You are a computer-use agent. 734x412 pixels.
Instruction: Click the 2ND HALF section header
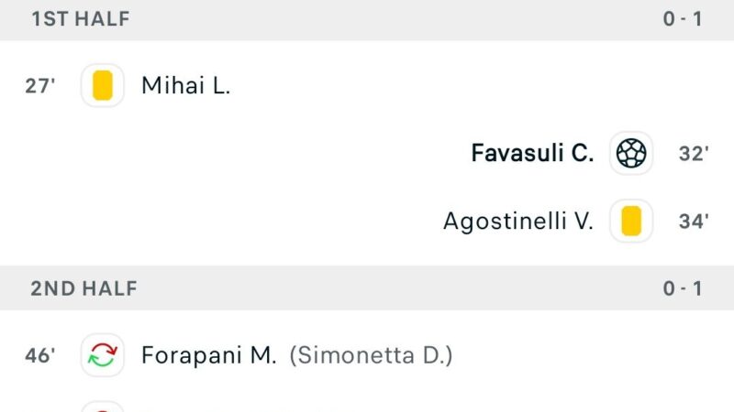367,288
